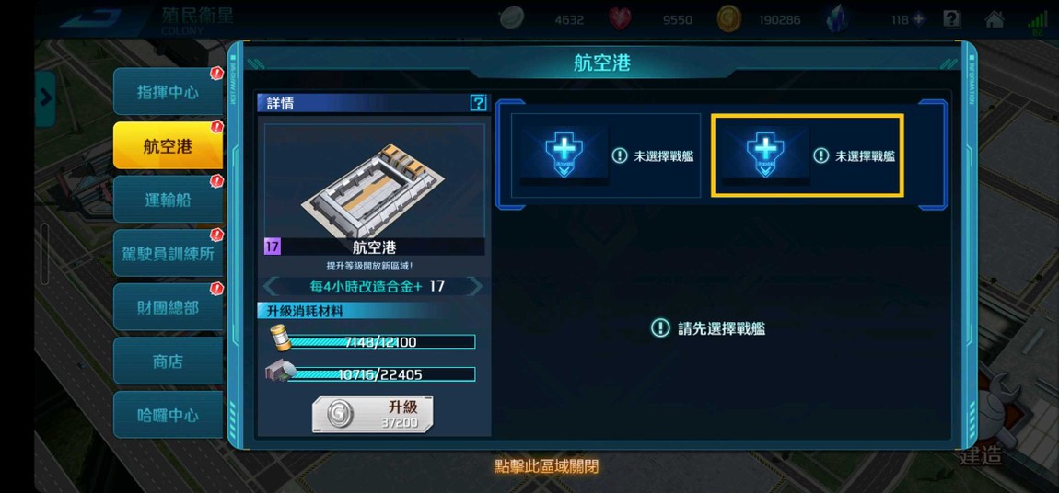Screen dimensions: 1059x493
Task: Click the 7148/12100 material progress bar
Action: pos(382,342)
